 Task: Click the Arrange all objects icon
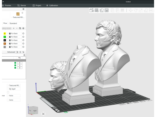tap(107, 10)
